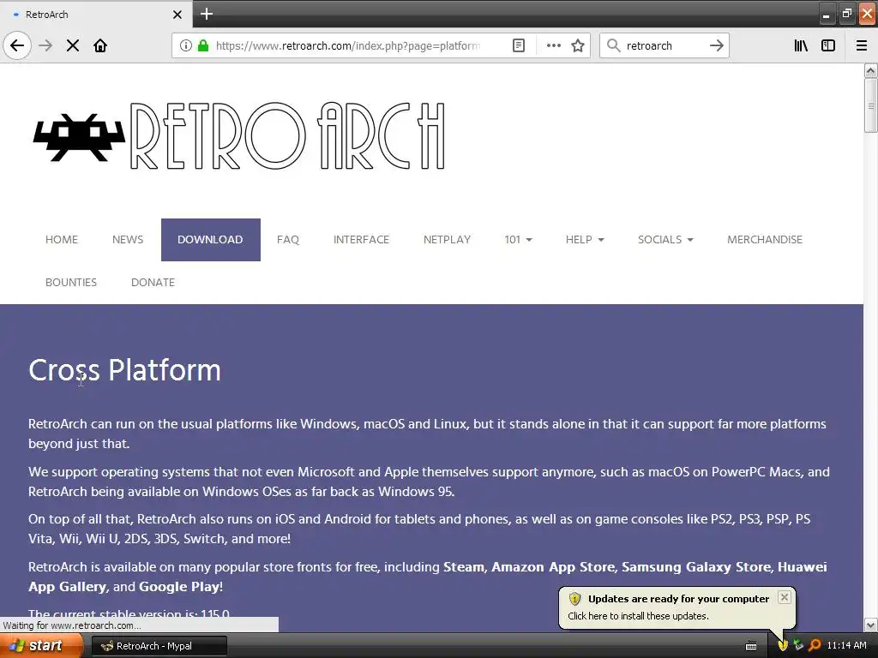The image size is (878, 658).
Task: Expand the SOCIALS dropdown menu
Action: [x=665, y=240]
